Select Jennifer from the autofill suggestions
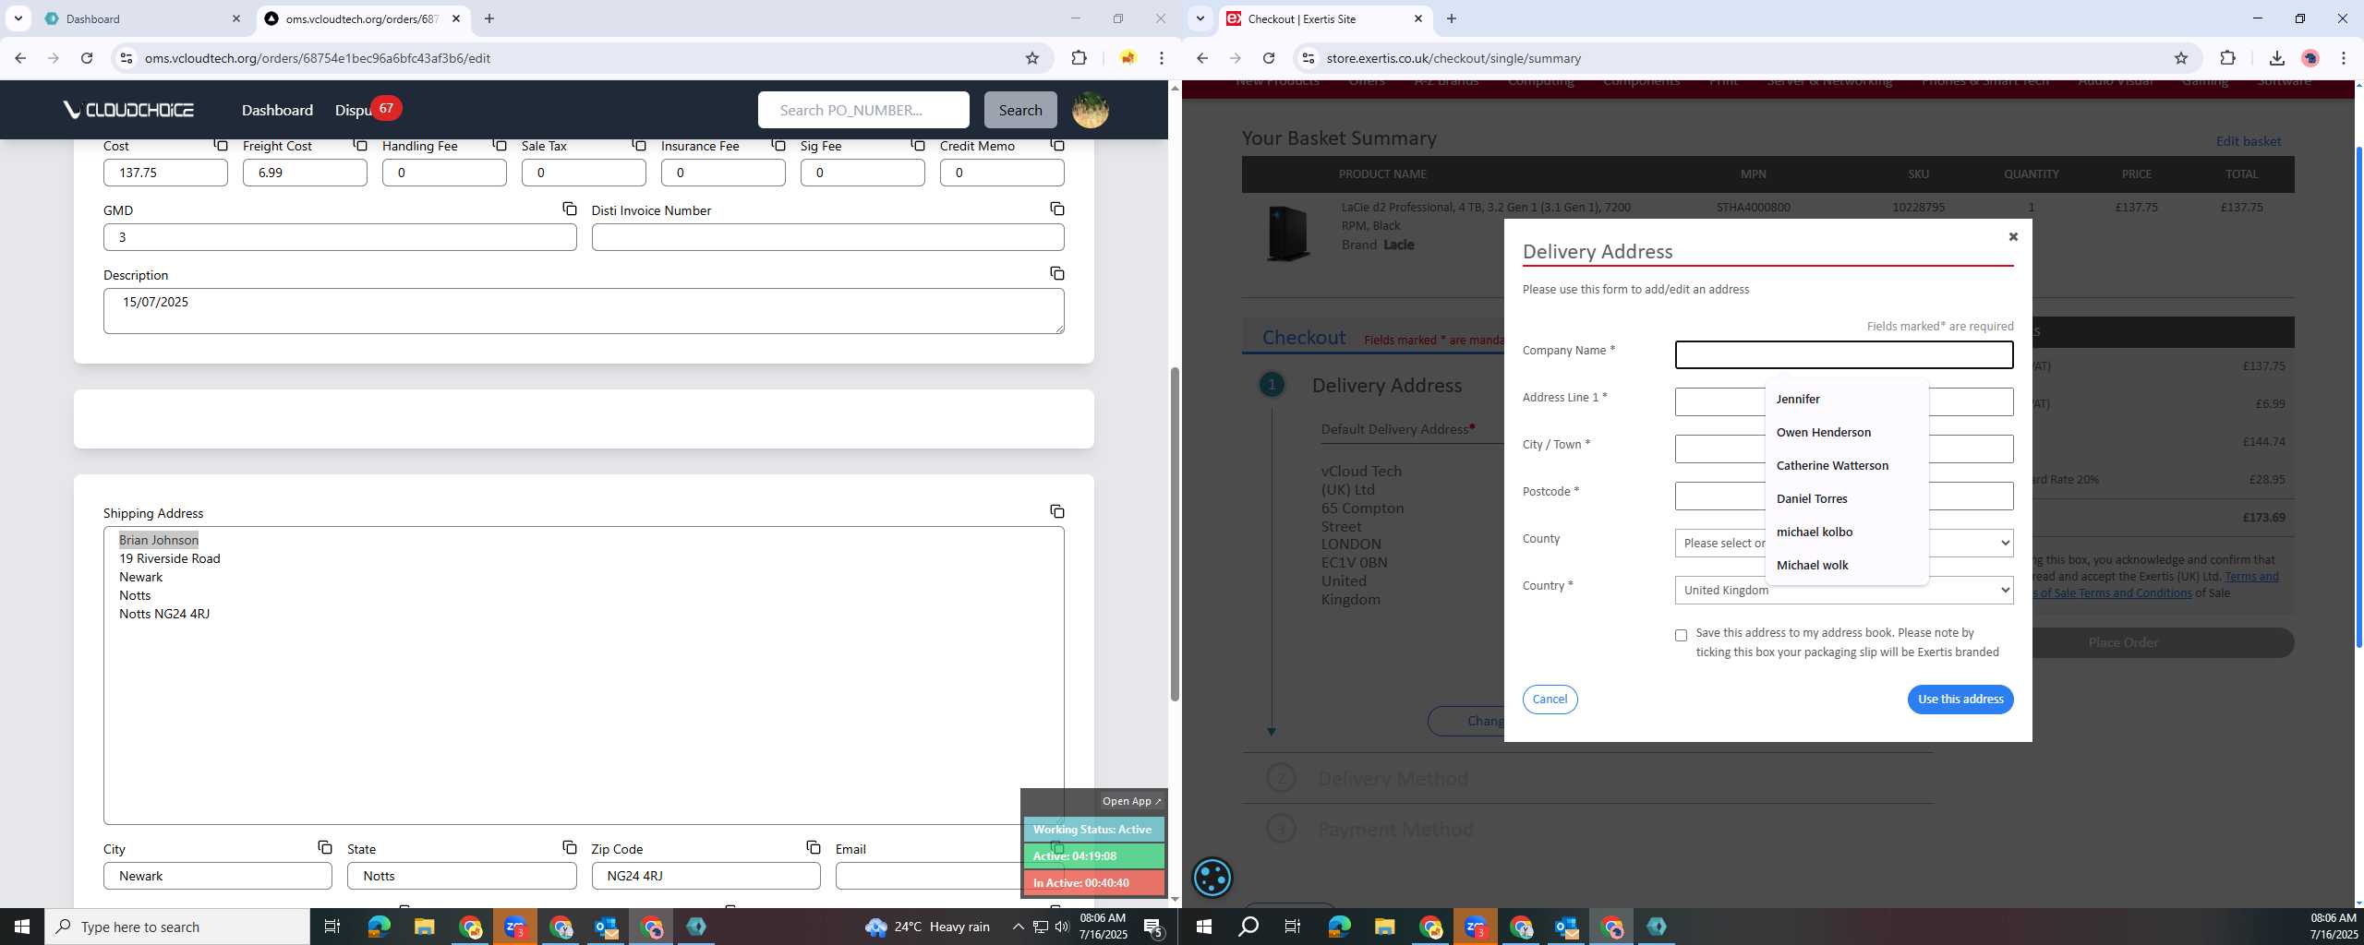This screenshot has width=2364, height=945. coord(1847,399)
